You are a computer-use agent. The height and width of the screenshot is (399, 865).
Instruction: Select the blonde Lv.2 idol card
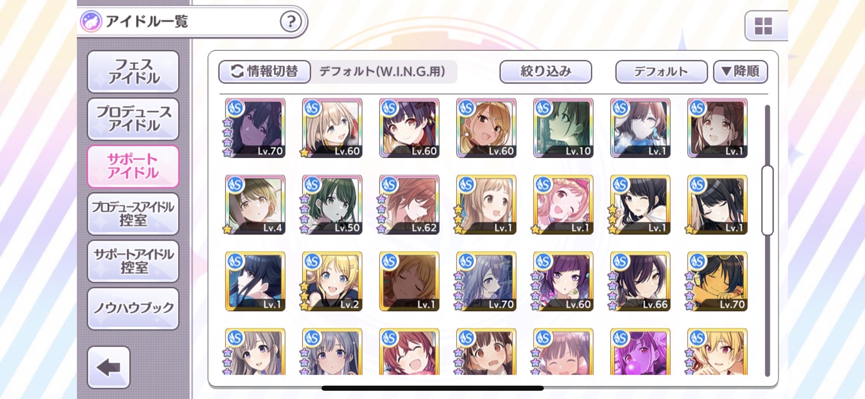[x=332, y=281]
